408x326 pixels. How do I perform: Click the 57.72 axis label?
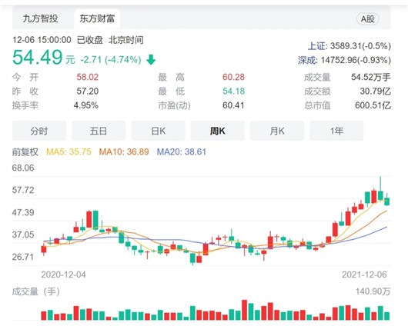tap(23, 190)
